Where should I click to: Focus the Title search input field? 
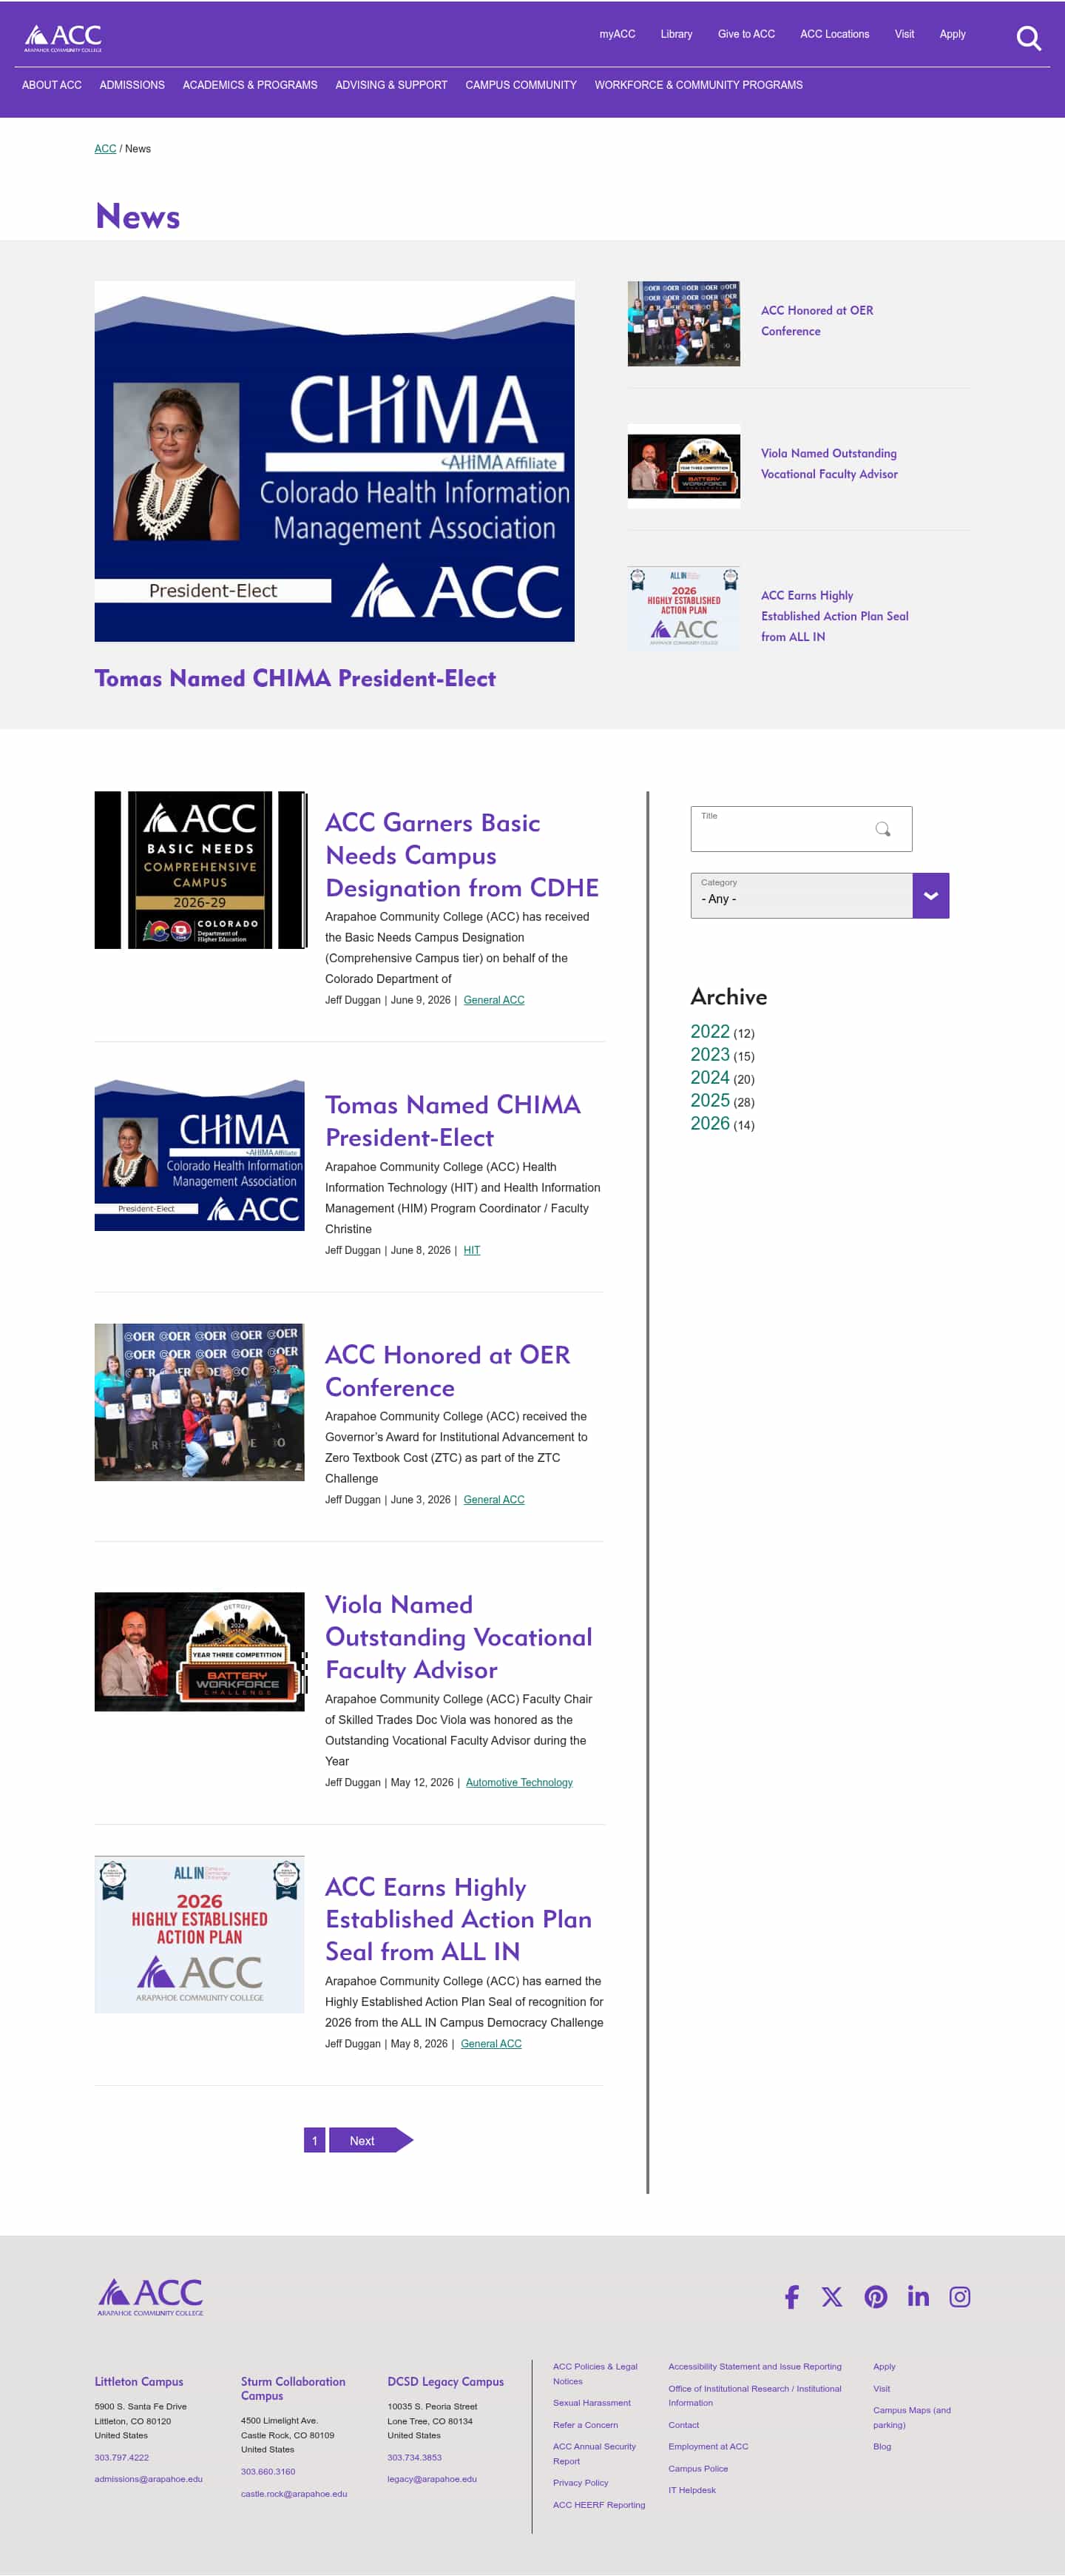pos(801,829)
